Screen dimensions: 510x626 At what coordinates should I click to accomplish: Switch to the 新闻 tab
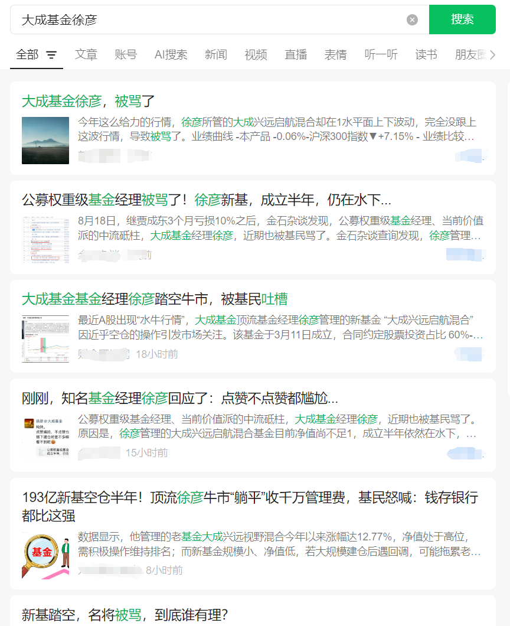(216, 55)
